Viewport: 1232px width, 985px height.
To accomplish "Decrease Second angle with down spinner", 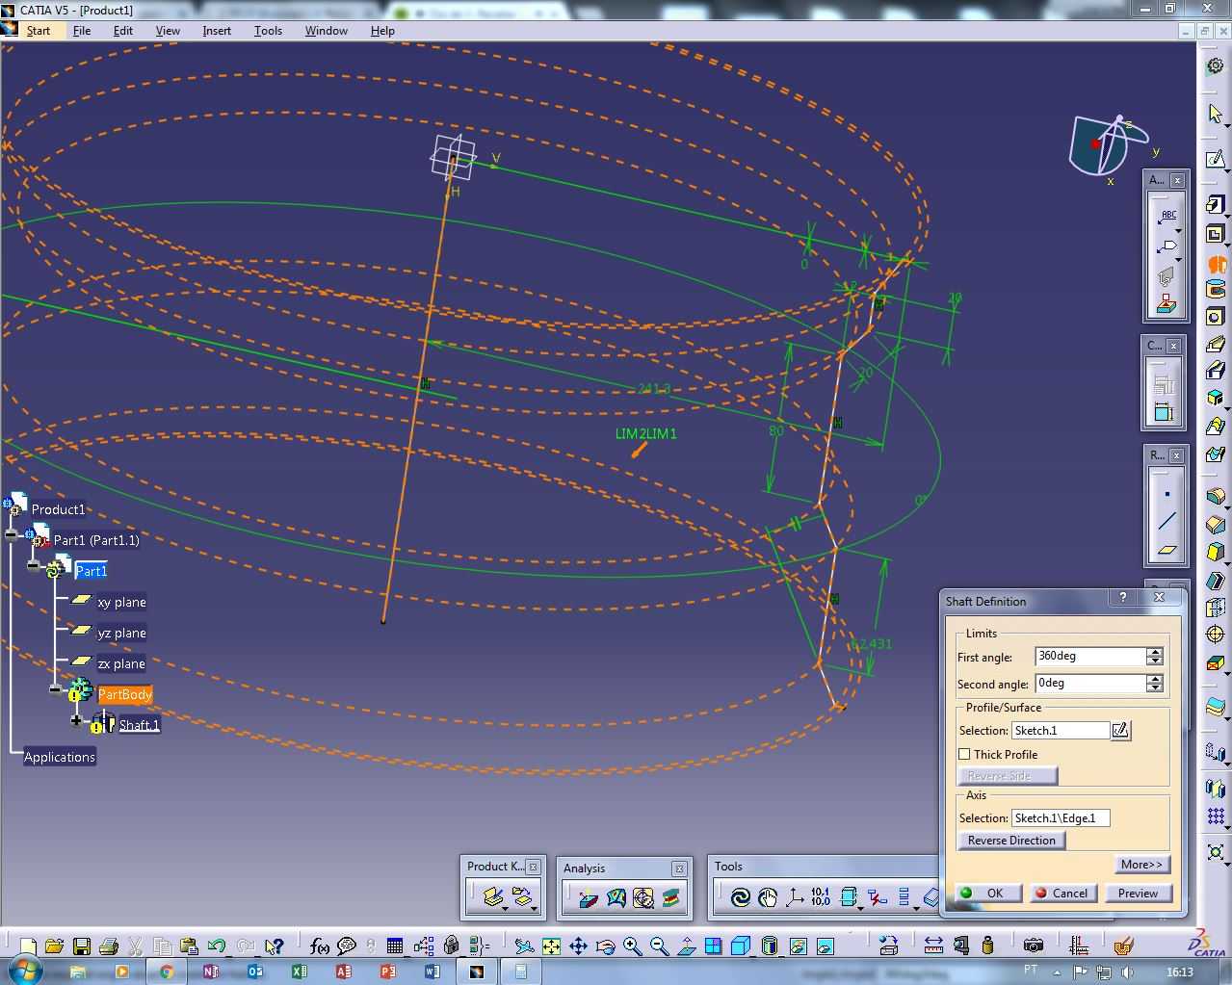I will point(1155,687).
